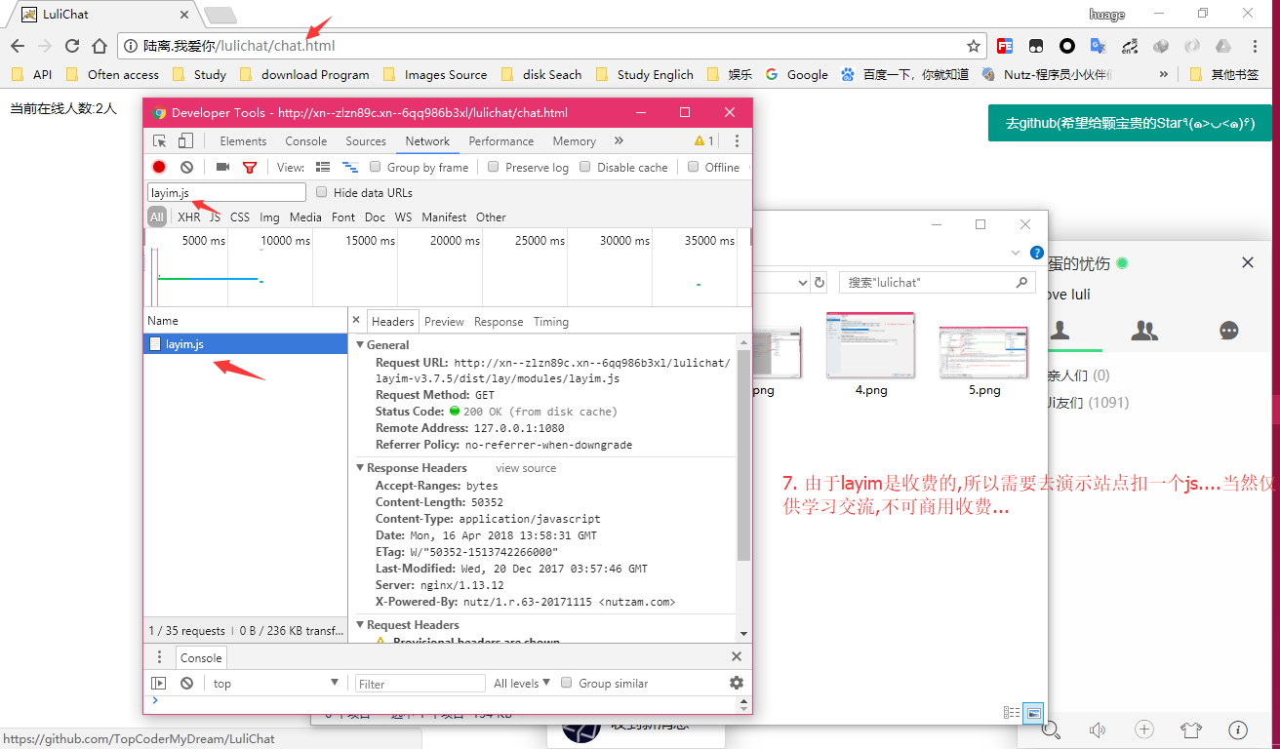Close the Console drawer
Image resolution: width=1280 pixels, height=749 pixels.
tap(737, 656)
